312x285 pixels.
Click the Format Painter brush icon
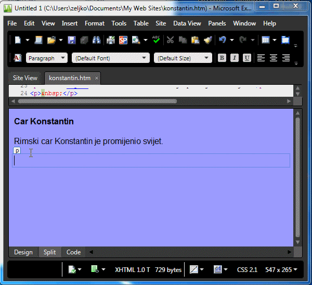coord(208,40)
